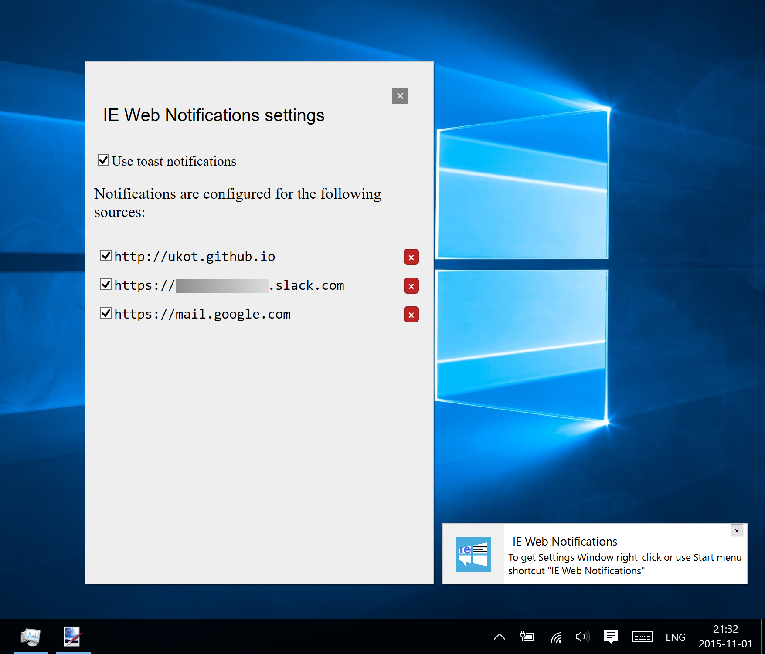Remove the mail.google.com source
This screenshot has width=765, height=654.
pos(411,315)
